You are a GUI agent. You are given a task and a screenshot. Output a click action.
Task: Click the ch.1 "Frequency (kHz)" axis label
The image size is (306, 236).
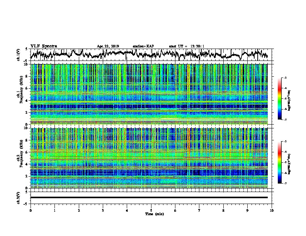(x=21, y=90)
